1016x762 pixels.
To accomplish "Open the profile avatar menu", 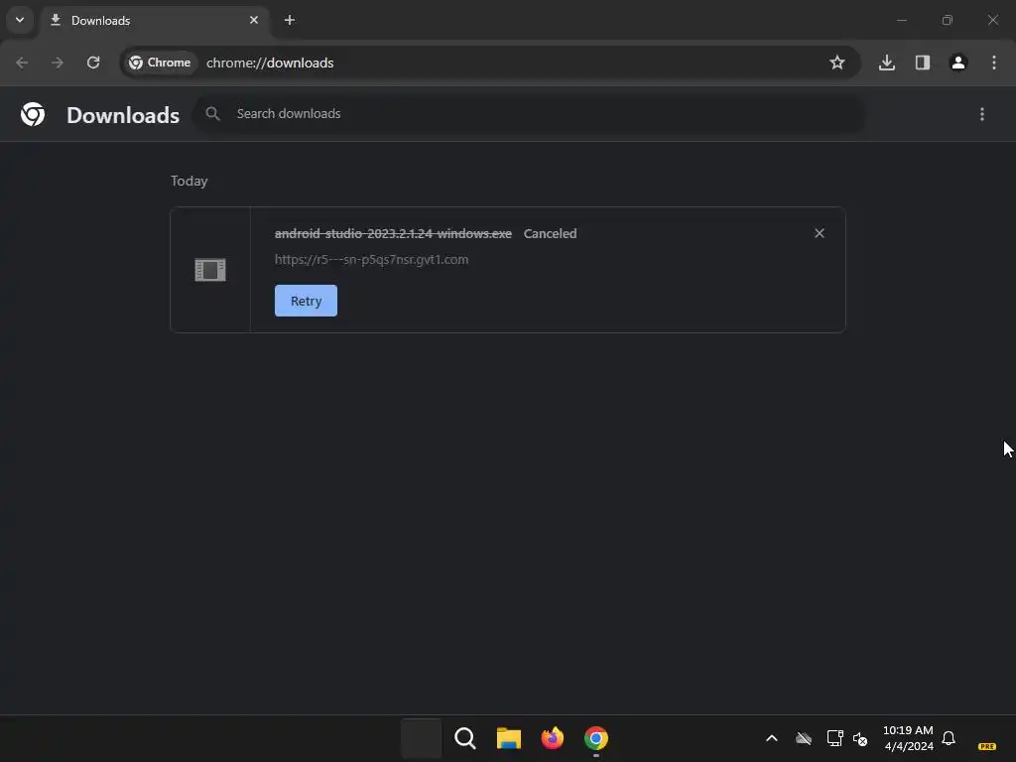I will tap(958, 63).
